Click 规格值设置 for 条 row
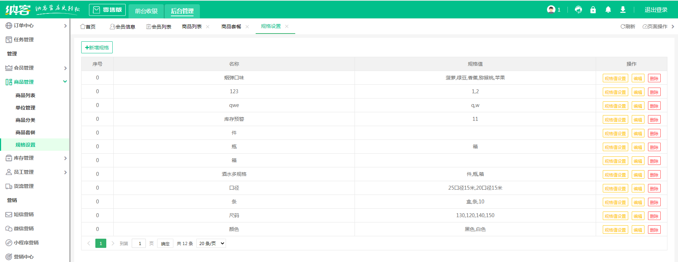This screenshot has width=678, height=262. pos(615,202)
